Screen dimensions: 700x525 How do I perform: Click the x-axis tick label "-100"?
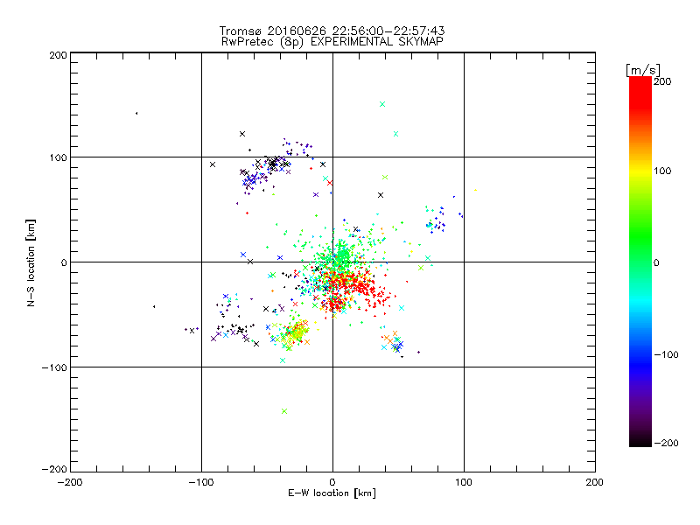click(x=201, y=482)
